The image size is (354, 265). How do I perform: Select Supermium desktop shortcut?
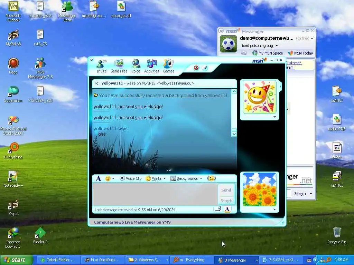[13, 94]
